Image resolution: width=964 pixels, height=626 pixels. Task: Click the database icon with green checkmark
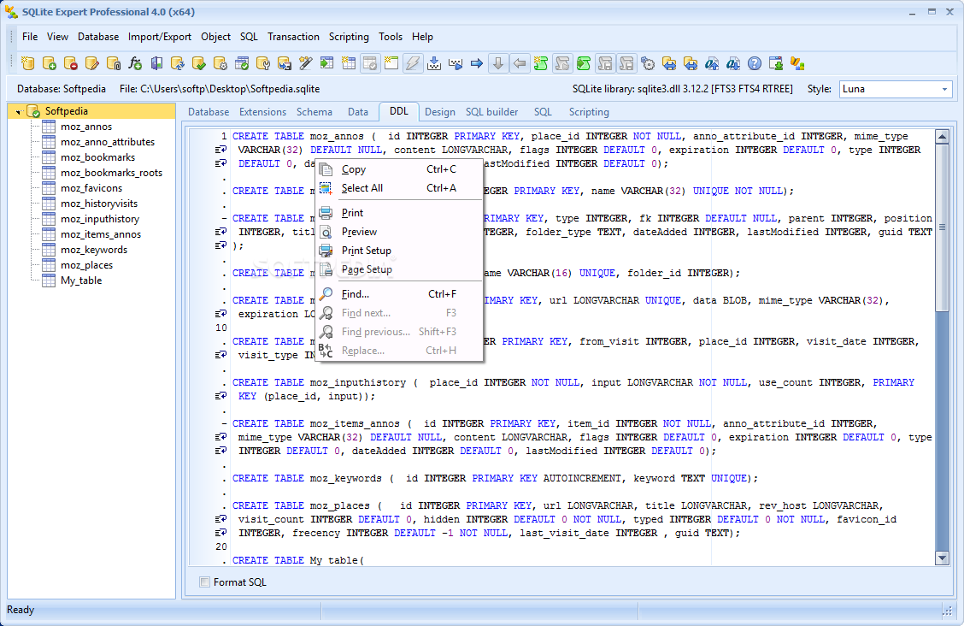click(x=199, y=63)
